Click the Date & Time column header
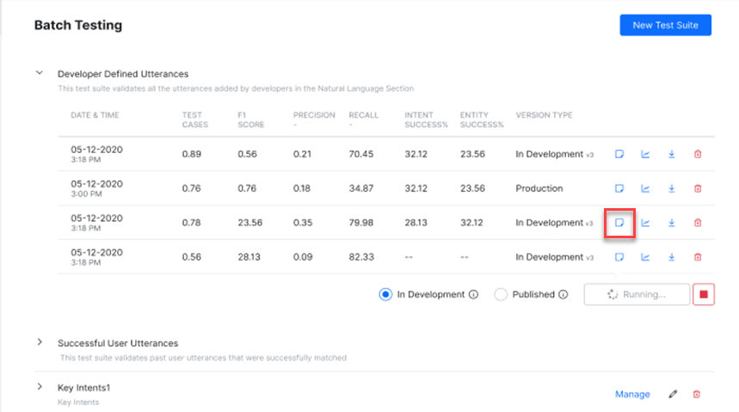Viewport: 739px width, 412px height. pos(94,115)
